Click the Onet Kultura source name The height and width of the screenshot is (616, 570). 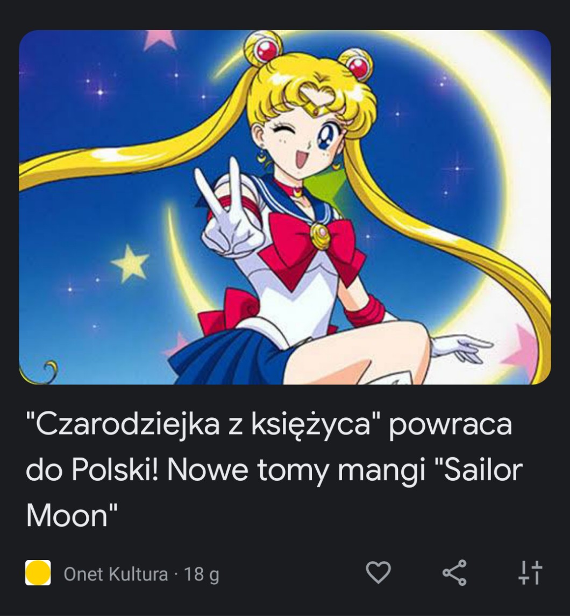116,574
